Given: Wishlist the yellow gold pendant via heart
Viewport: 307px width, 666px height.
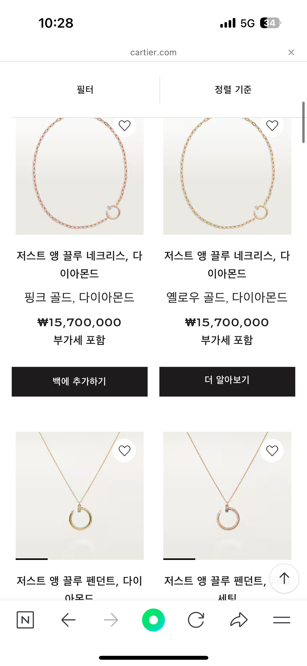Looking at the screenshot, I should tap(124, 451).
